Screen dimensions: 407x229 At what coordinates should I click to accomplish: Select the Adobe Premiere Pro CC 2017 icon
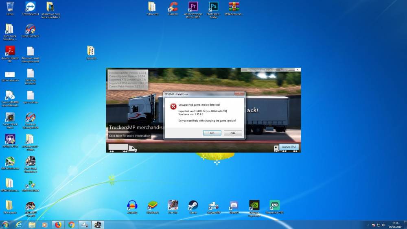(193, 7)
